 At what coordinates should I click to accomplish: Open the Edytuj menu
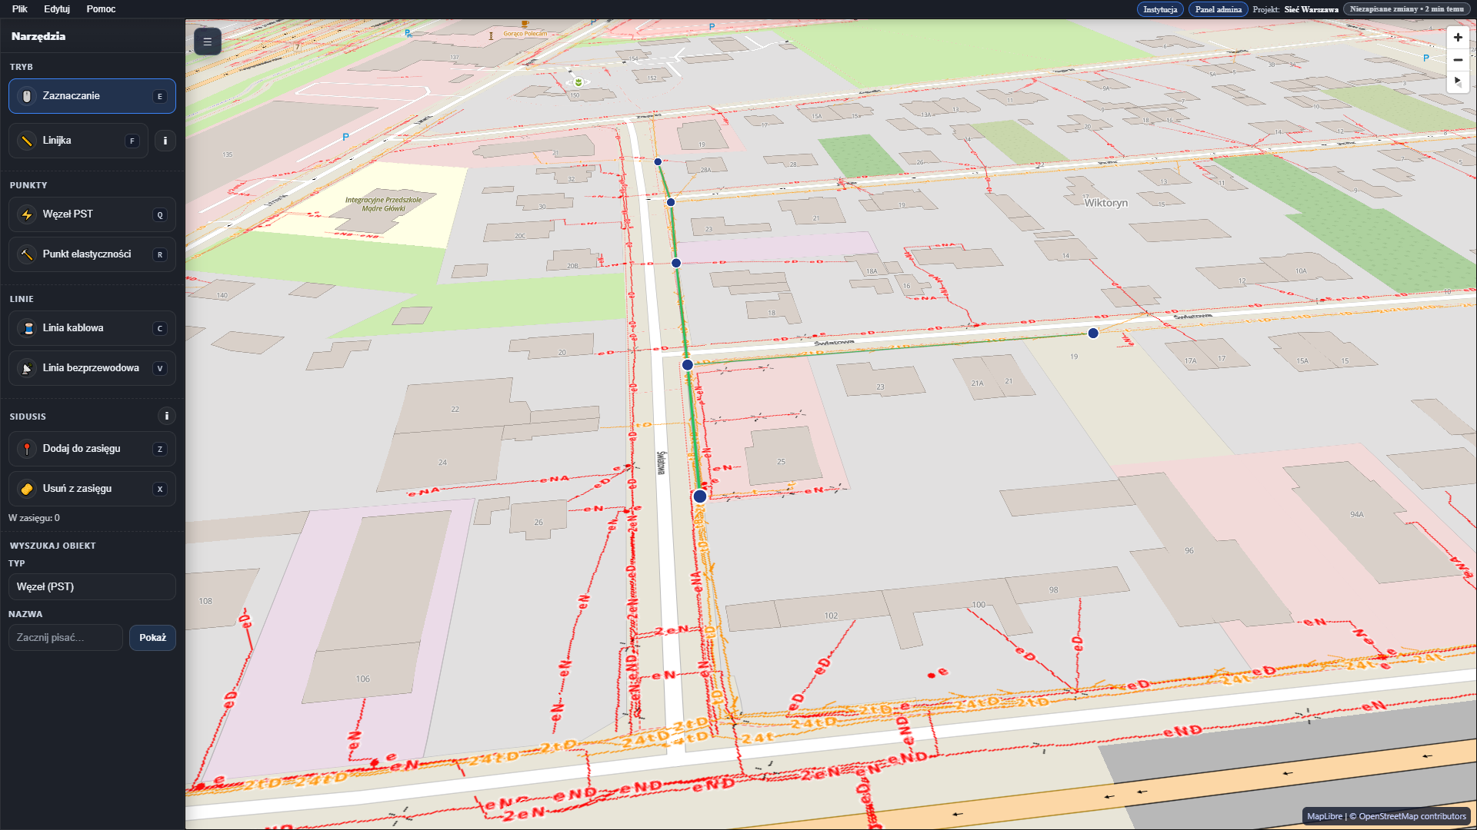(x=57, y=9)
